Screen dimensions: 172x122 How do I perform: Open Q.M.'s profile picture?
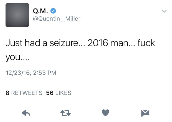[17, 15]
